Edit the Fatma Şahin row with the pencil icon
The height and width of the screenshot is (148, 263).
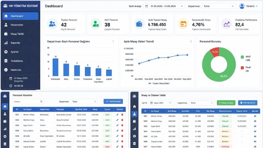tap(117, 130)
